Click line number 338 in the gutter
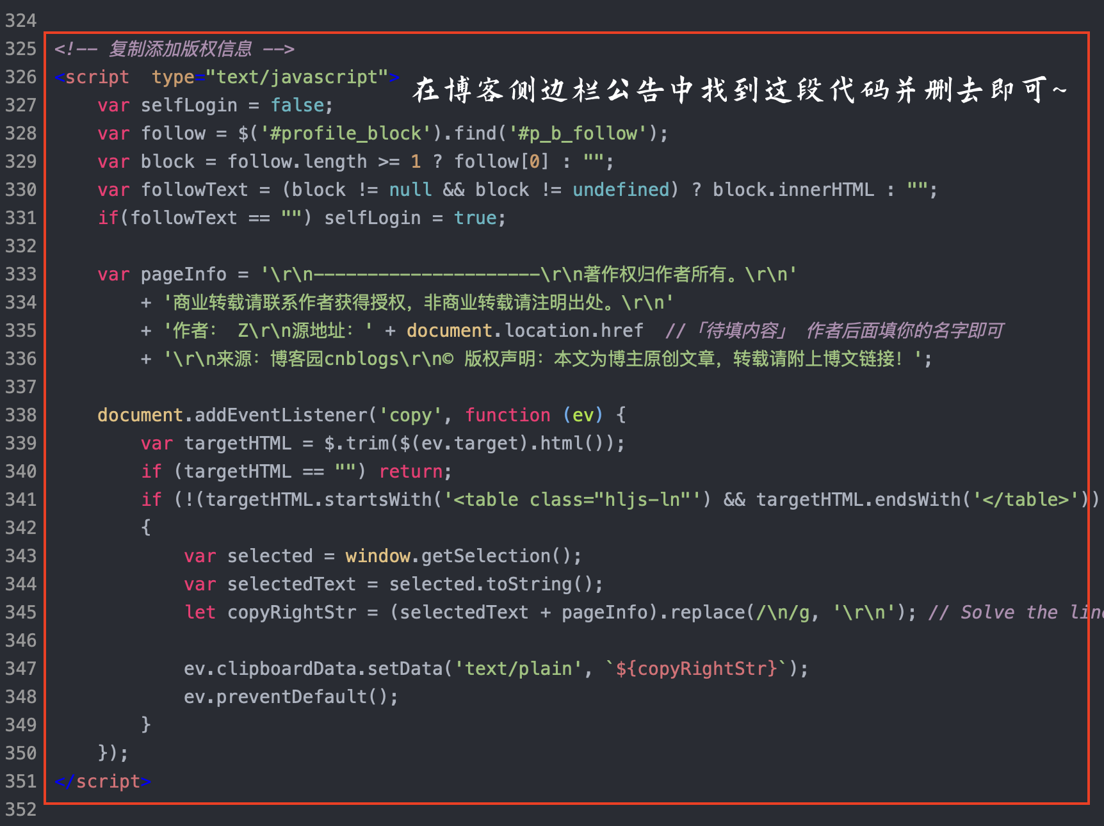The width and height of the screenshot is (1104, 826). (x=20, y=415)
